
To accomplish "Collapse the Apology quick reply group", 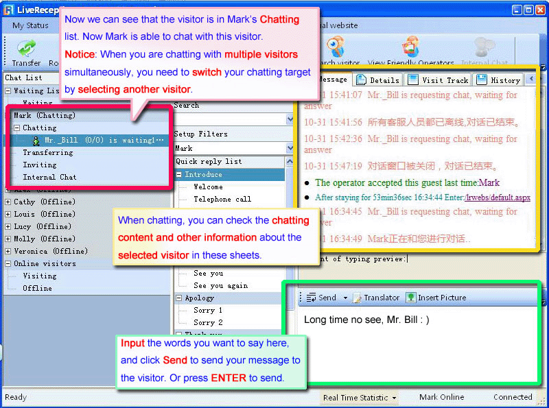I will coord(179,298).
